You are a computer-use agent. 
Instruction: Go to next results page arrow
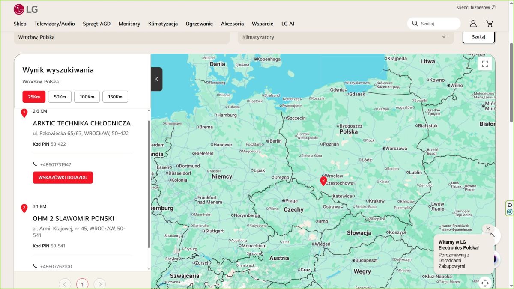pyautogui.click(x=99, y=284)
